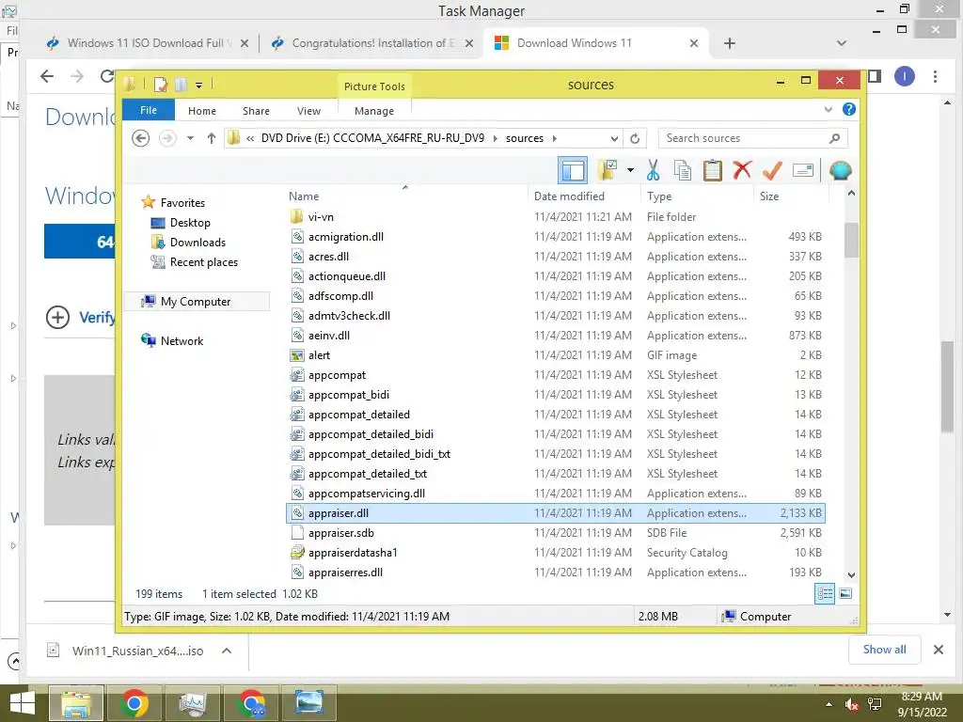Select the acmigration.dll file

556,236
